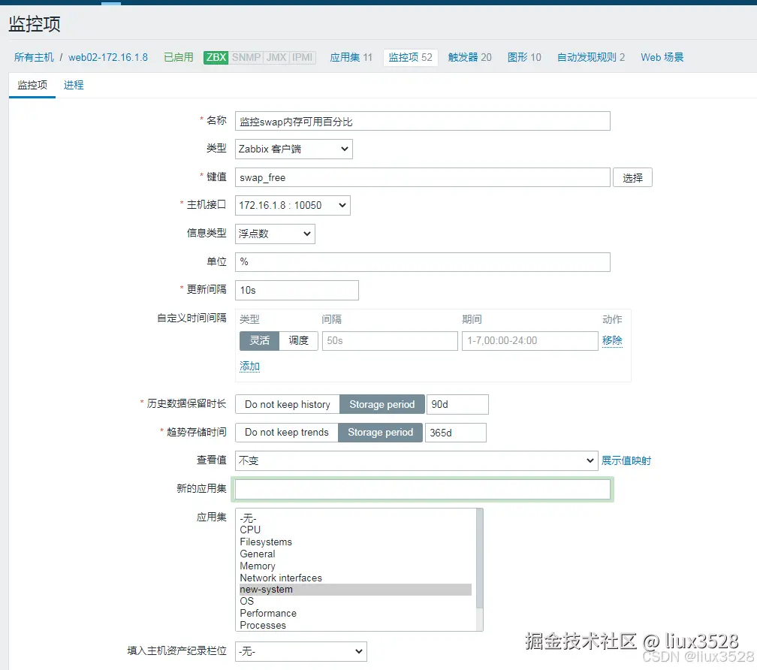Screen dimensions: 757x670
Task: Click the 365d trends period field
Action: coord(455,433)
